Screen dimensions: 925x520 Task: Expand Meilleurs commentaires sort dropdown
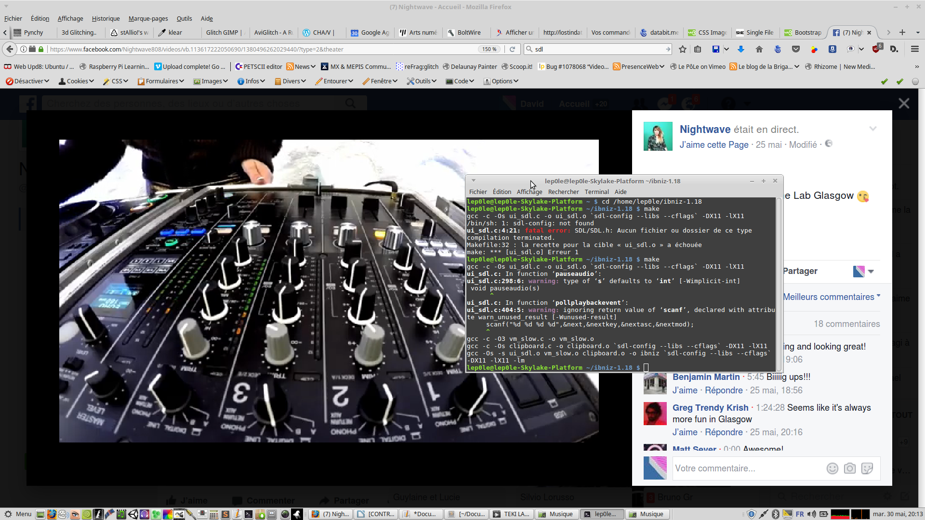coord(831,297)
